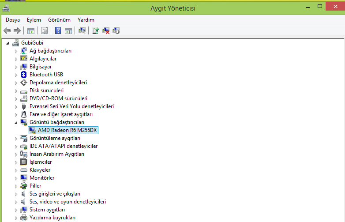This screenshot has width=345, height=222.
Task: Select the AMD Radeon R6 M255DX label
Action: coord(67,130)
